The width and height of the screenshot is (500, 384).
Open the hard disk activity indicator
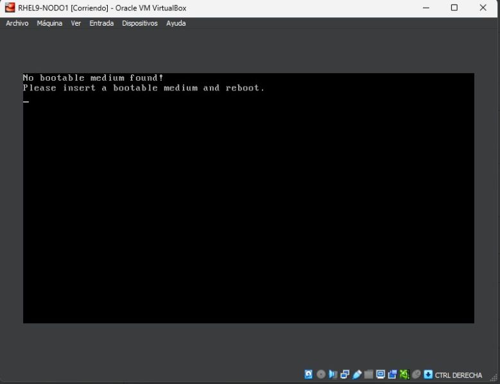click(308, 374)
